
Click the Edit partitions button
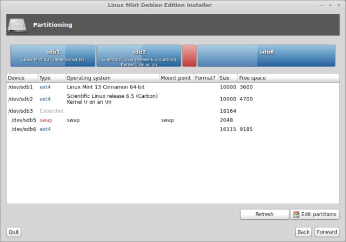click(315, 214)
